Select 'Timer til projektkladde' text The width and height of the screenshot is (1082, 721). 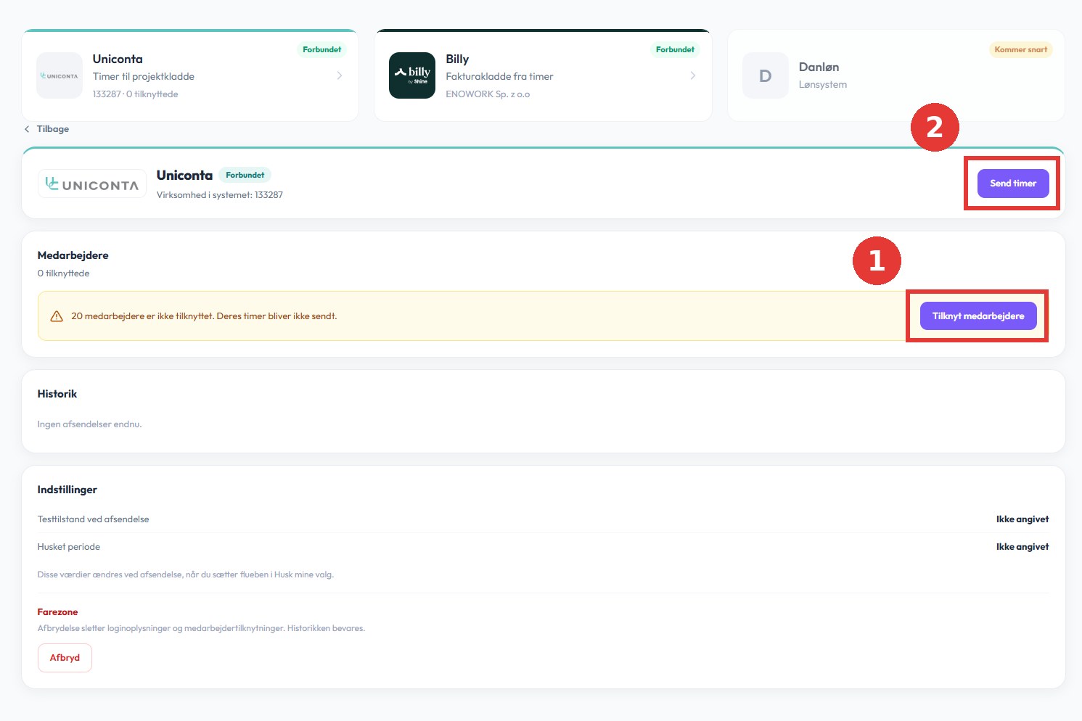pos(144,76)
